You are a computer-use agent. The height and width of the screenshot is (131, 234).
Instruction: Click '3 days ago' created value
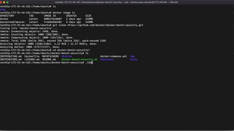click(x=73, y=22)
